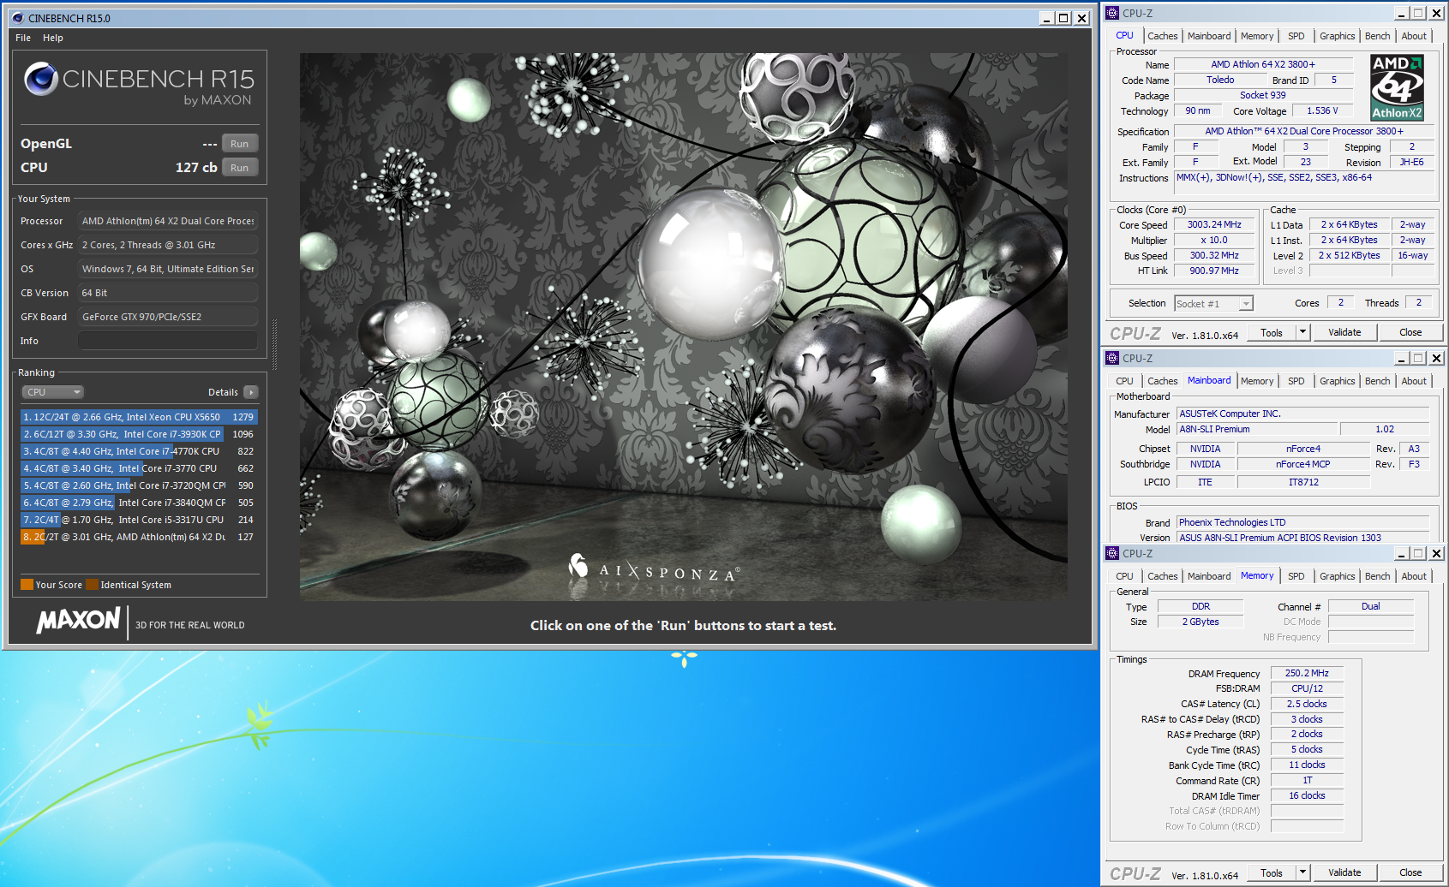
Task: Minimize the Cinebench R15.0 window
Action: [x=1047, y=18]
